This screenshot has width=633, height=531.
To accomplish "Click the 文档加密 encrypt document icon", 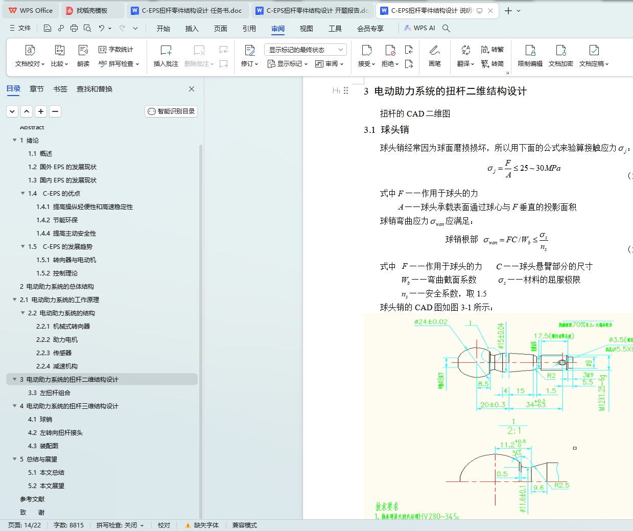I will click(561, 51).
